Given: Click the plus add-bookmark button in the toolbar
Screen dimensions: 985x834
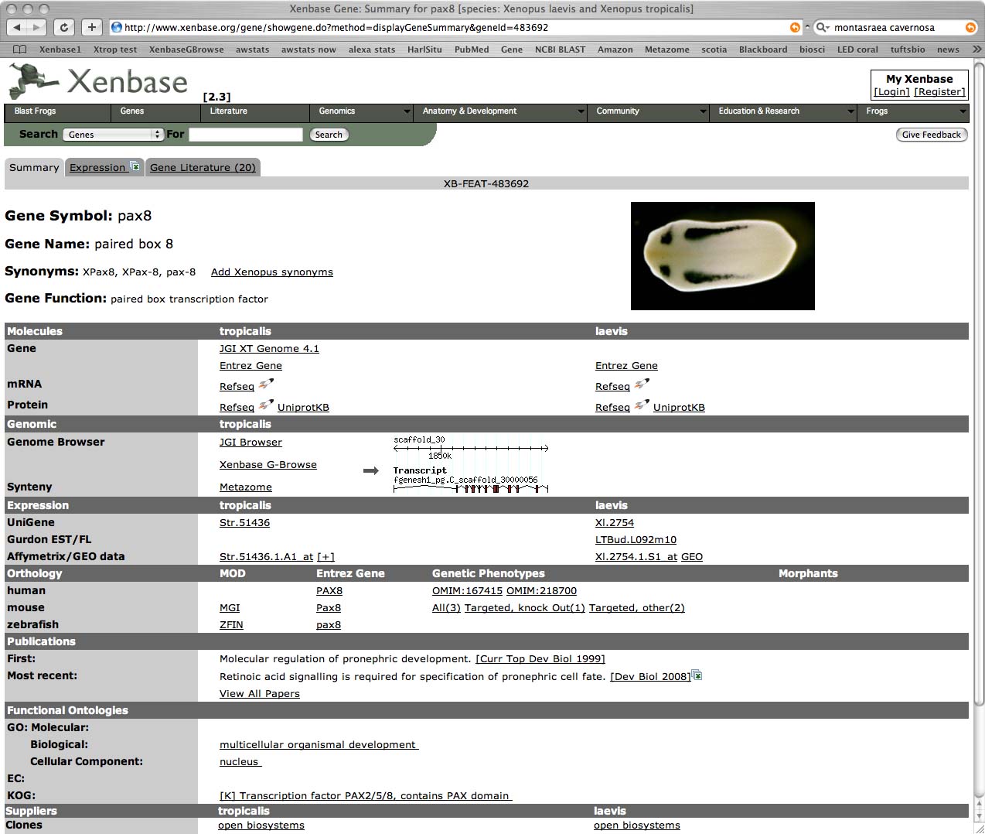Looking at the screenshot, I should (x=91, y=27).
